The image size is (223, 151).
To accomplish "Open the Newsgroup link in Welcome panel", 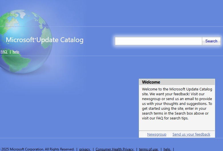I will (x=157, y=134).
